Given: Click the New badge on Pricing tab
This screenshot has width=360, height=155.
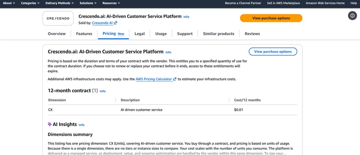Looking at the screenshot, I should tap(121, 34).
